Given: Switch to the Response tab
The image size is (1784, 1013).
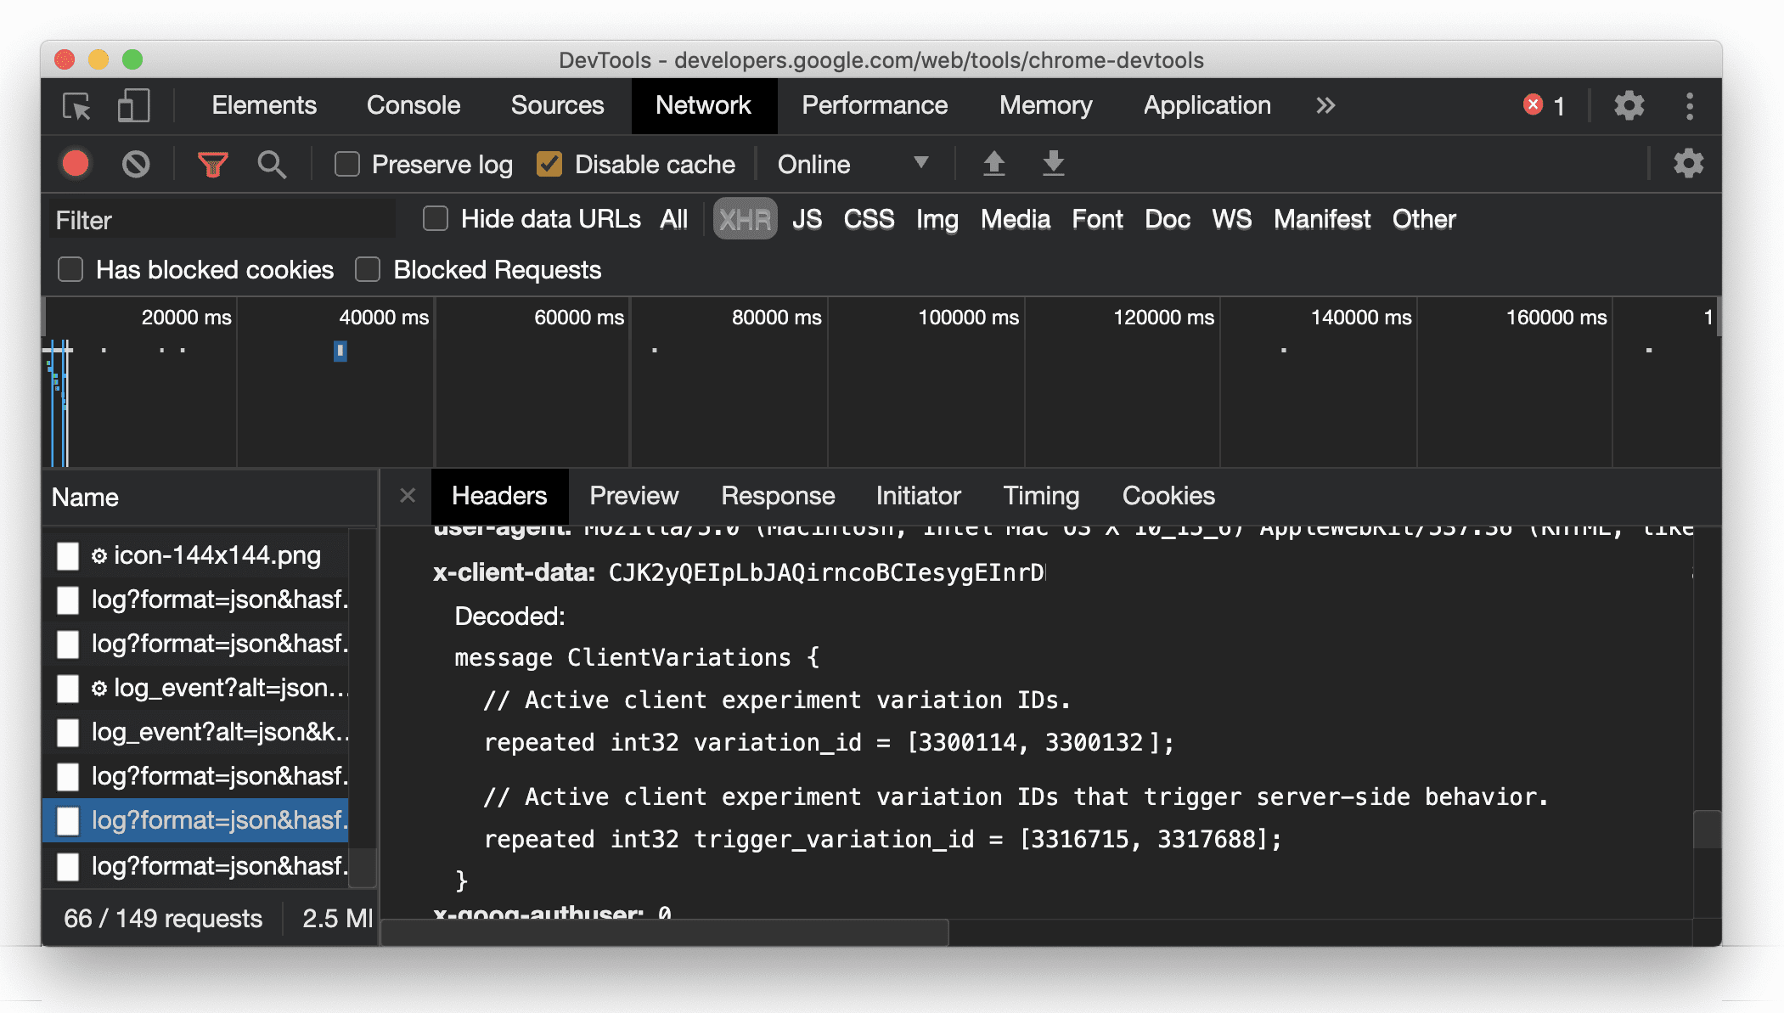Looking at the screenshot, I should tap(777, 496).
